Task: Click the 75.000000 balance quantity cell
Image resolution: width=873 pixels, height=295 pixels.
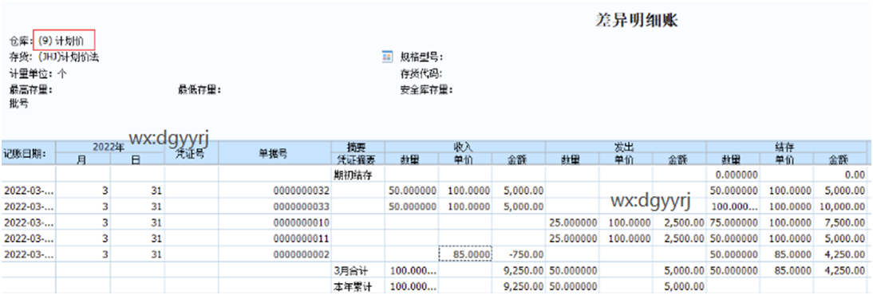Action: (733, 222)
